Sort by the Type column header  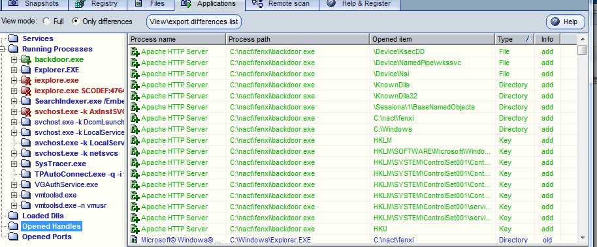[515, 39]
